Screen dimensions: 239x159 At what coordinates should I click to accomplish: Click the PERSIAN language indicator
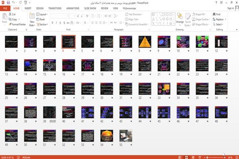point(26,157)
